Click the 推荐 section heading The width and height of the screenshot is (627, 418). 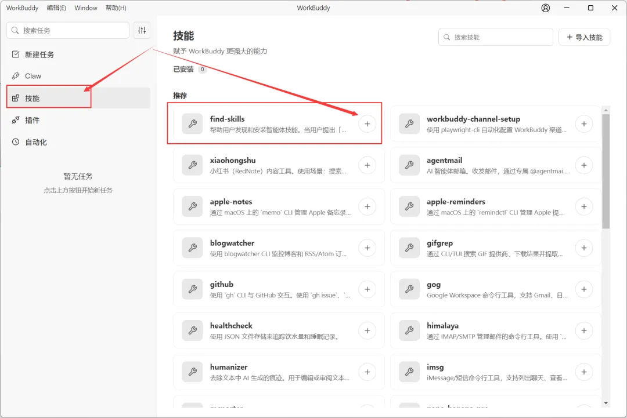click(180, 96)
